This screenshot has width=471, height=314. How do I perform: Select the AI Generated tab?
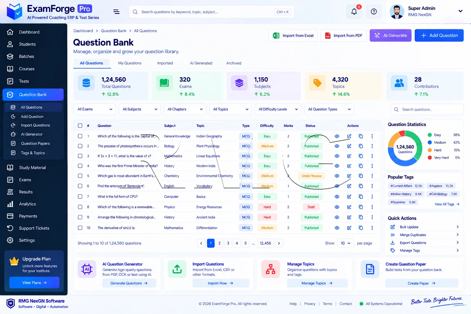201,63
